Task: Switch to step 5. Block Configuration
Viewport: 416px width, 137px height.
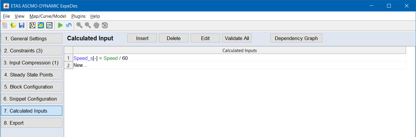Action: point(32,87)
